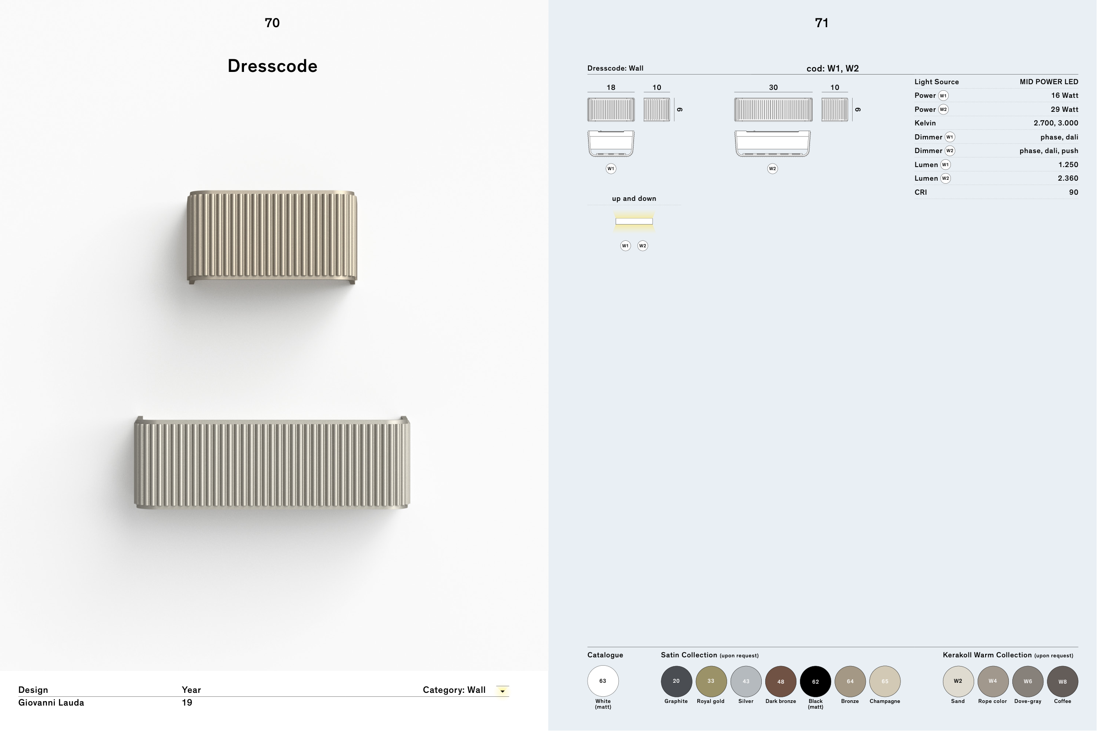Click the designer name Giovanni Lauda
The height and width of the screenshot is (731, 1097).
click(51, 702)
